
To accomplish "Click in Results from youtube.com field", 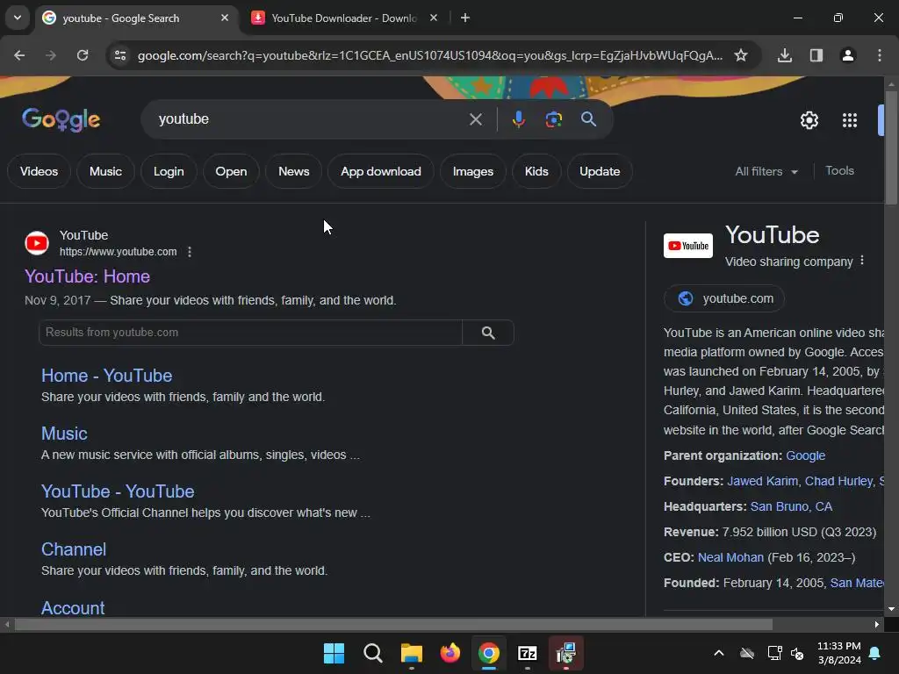I will point(250,333).
